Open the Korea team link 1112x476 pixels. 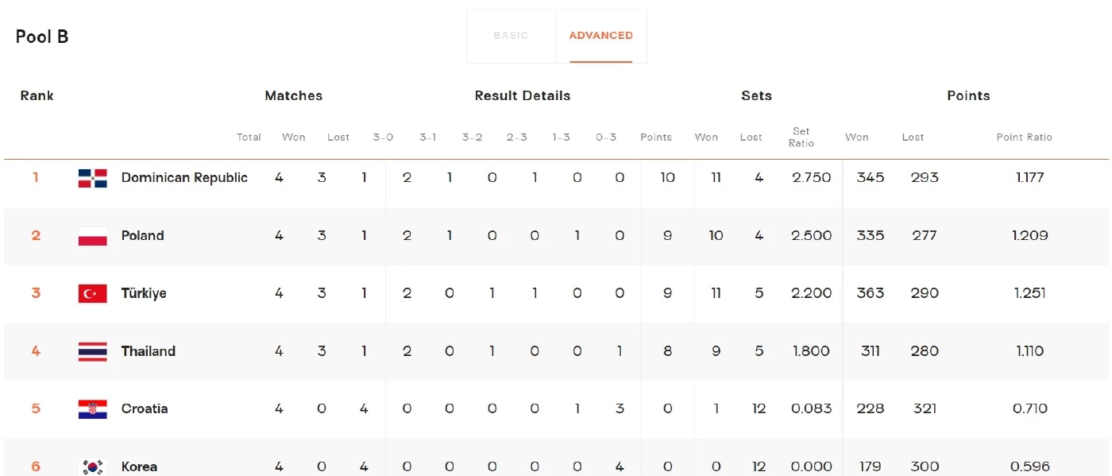139,466
